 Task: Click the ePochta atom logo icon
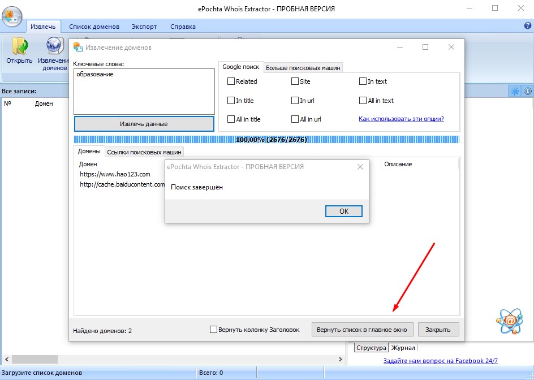pyautogui.click(x=510, y=321)
